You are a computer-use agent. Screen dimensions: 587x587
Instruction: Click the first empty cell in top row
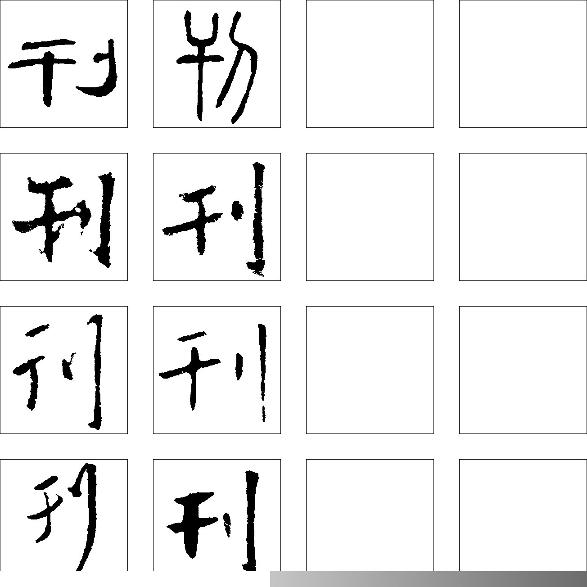370,64
